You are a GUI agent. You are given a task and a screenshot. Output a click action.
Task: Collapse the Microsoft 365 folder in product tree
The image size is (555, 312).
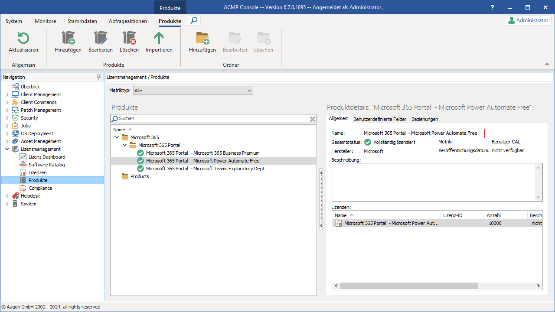(117, 137)
